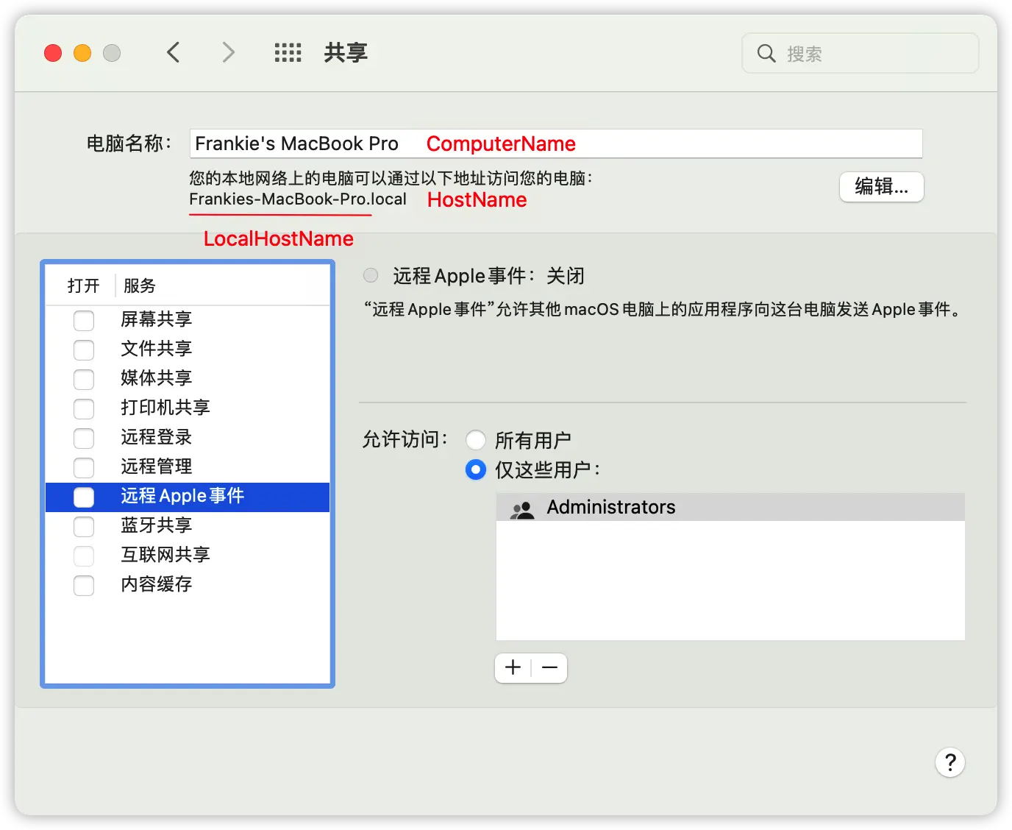Image resolution: width=1012 pixels, height=830 pixels.
Task: Select the 屏幕共享 service row
Action: click(188, 320)
